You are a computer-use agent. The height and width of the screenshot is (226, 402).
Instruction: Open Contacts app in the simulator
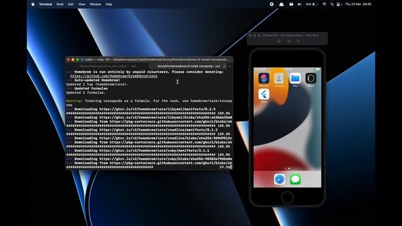click(279, 78)
